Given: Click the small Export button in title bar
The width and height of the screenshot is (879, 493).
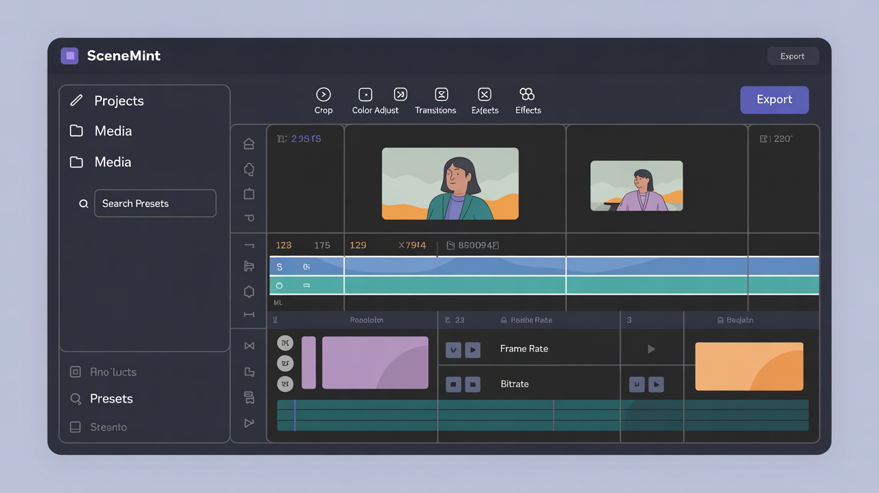Looking at the screenshot, I should [x=793, y=56].
